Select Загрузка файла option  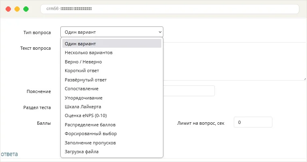point(112,152)
